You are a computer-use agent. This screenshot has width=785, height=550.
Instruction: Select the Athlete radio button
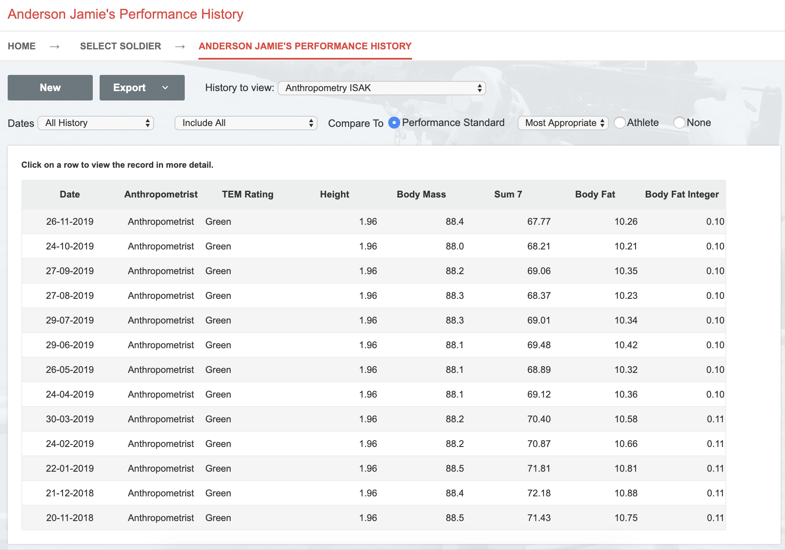[620, 123]
